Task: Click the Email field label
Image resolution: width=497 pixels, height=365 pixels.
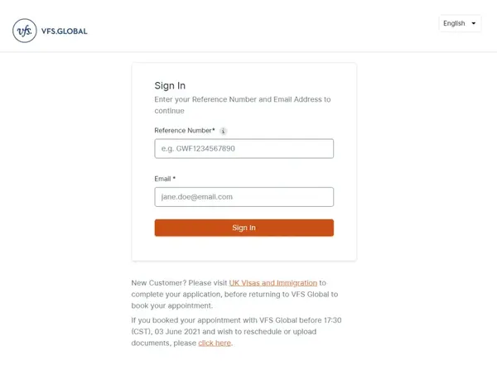Action: coord(162,179)
